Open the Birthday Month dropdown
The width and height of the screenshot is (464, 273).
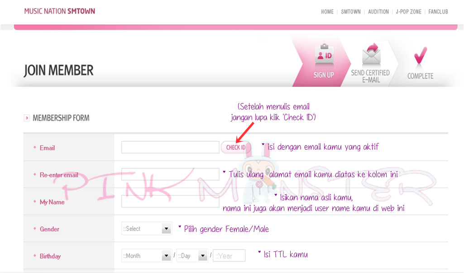(147, 255)
